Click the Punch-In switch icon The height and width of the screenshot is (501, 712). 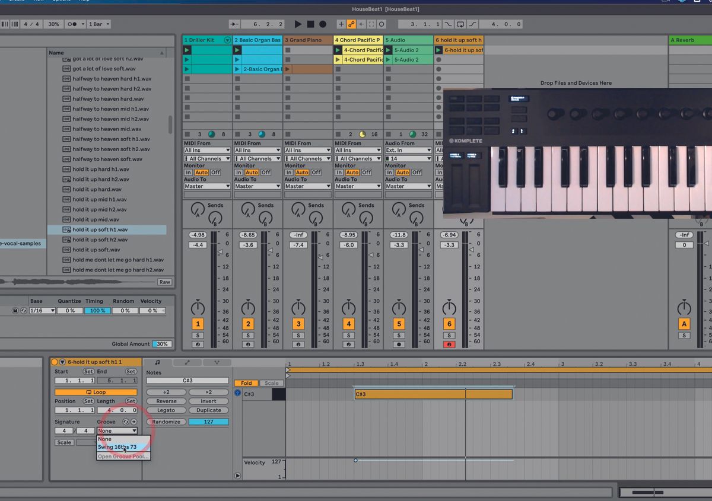point(448,24)
